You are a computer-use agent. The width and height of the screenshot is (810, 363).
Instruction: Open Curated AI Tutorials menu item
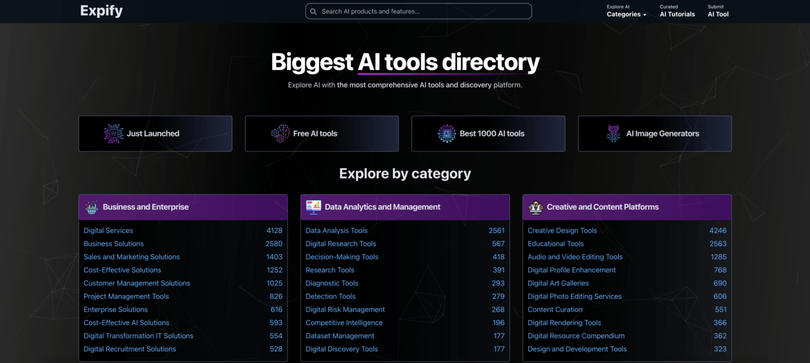(677, 11)
